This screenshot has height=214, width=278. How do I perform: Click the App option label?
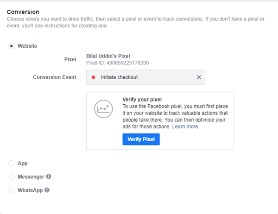pos(23,164)
